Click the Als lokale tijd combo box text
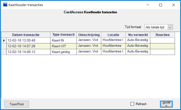 pyautogui.click(x=155, y=27)
